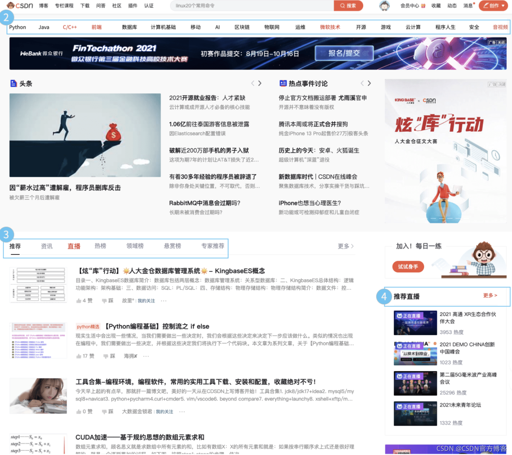Like the 工具合集 article thumbs-up

(x=79, y=412)
